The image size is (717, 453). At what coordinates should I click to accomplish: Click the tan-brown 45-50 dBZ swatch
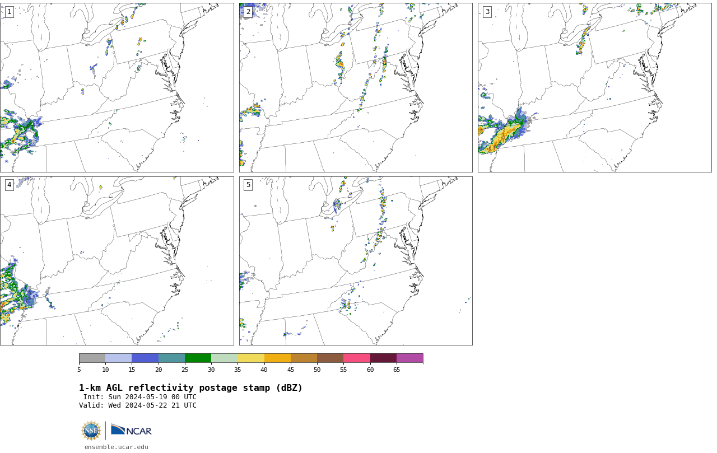tap(304, 358)
